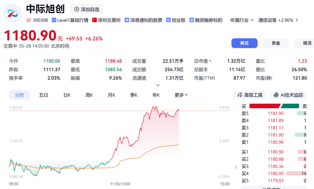Select the 周K chart tab
This screenshot has width=314, height=189.
[89, 95]
